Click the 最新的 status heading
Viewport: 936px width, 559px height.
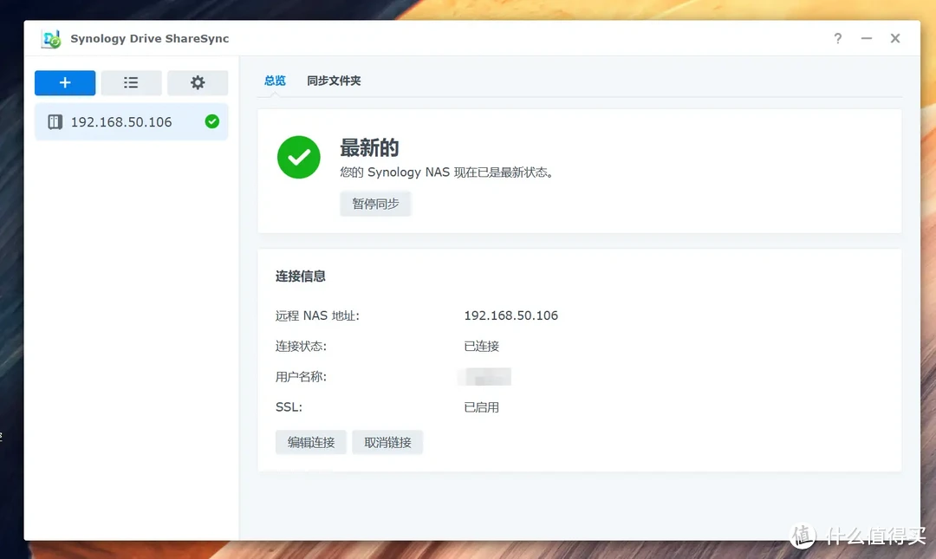(371, 147)
